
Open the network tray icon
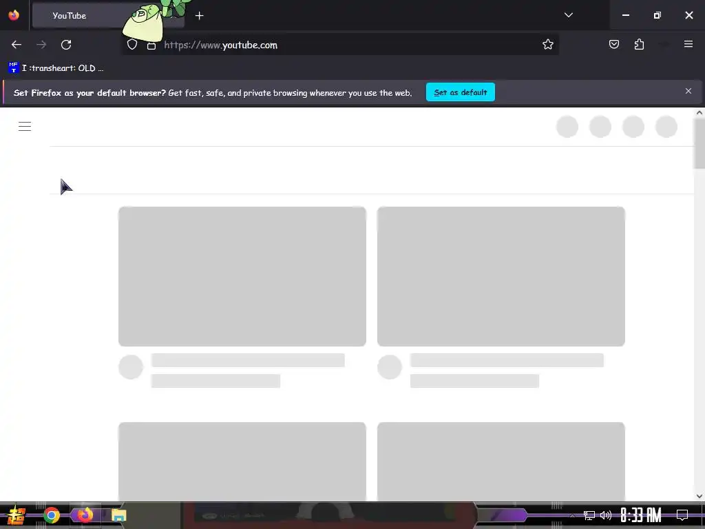589,515
